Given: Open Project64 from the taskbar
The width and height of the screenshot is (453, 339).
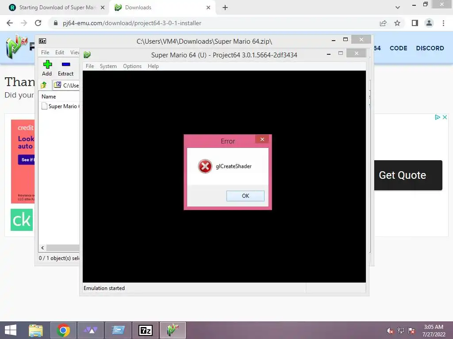Looking at the screenshot, I should 173,330.
